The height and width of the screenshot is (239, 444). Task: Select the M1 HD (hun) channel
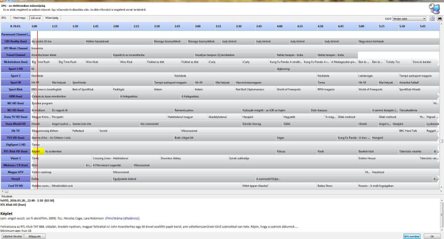pos(16,103)
